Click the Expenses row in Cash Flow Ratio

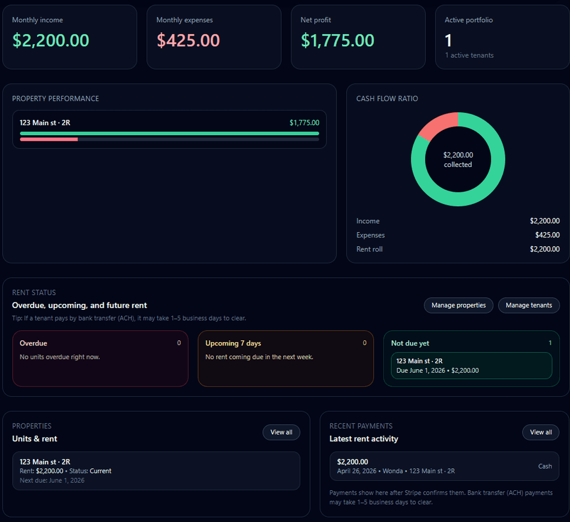458,235
